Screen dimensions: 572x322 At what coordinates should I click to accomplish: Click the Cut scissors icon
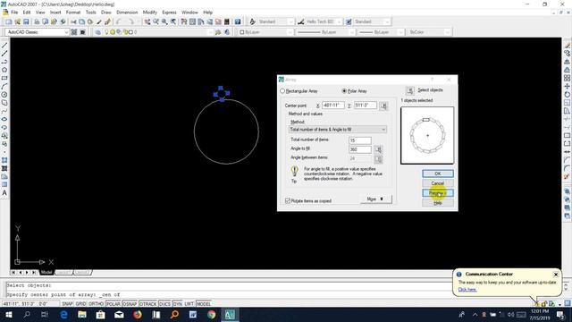click(73, 21)
